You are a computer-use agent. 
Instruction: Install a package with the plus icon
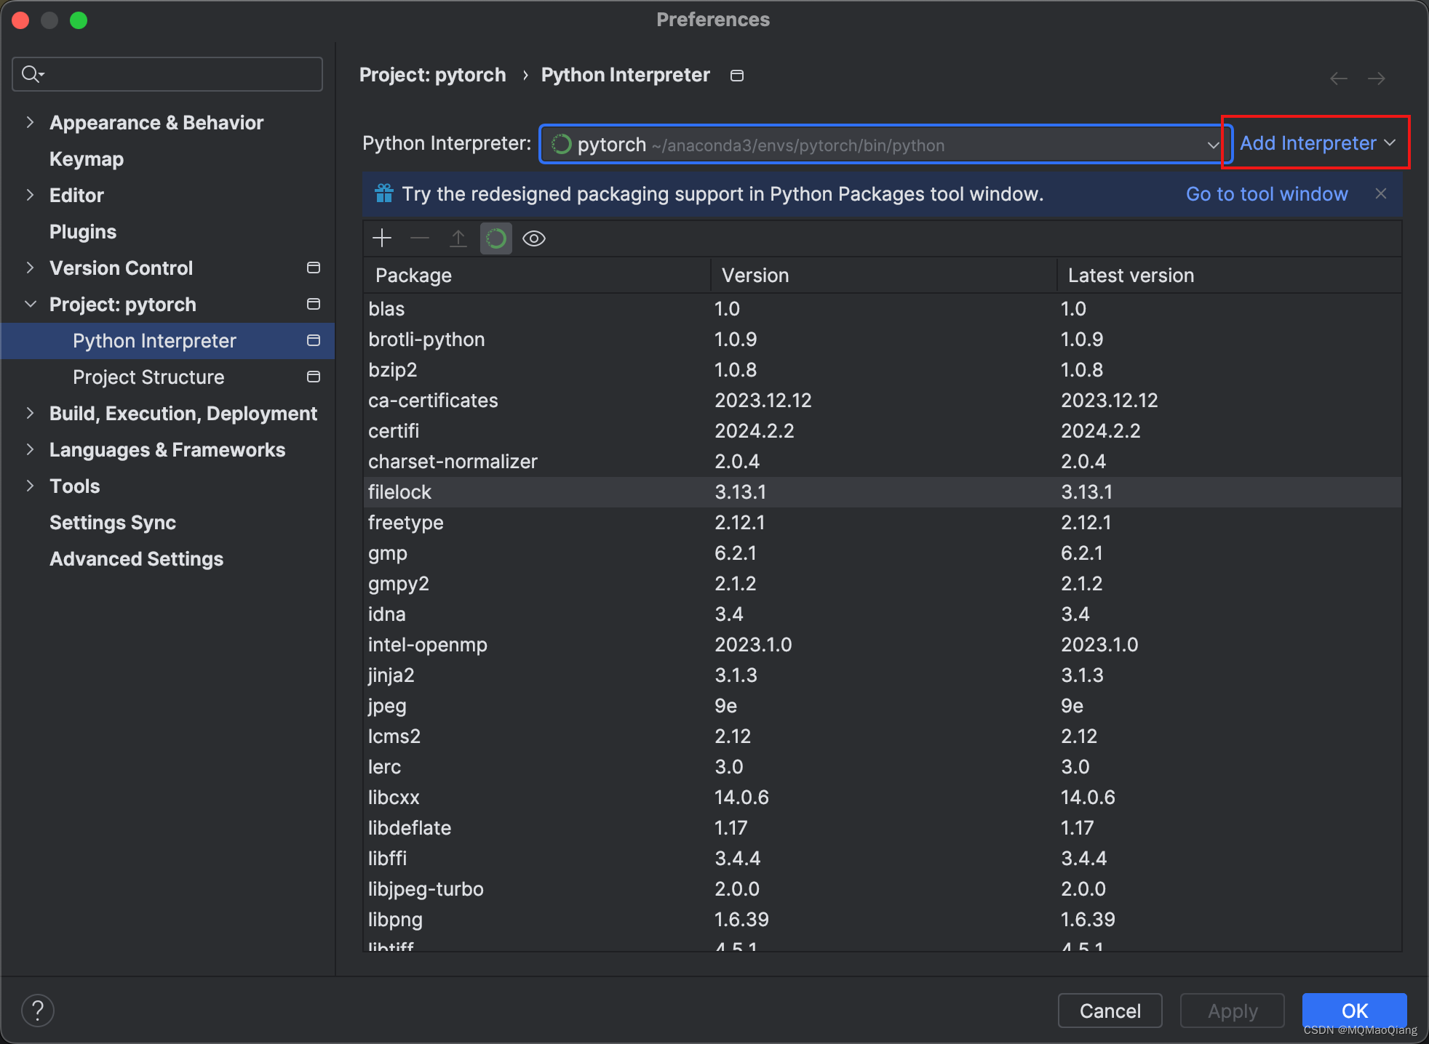point(382,238)
